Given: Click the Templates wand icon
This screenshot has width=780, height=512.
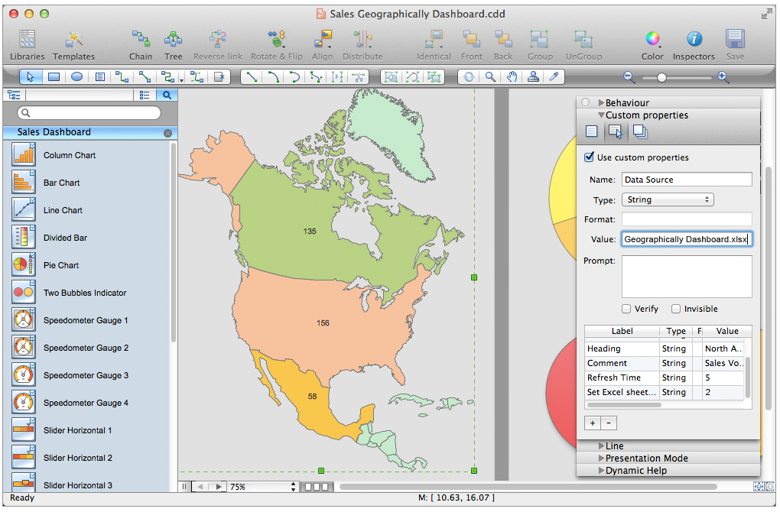Looking at the screenshot, I should click(x=74, y=40).
